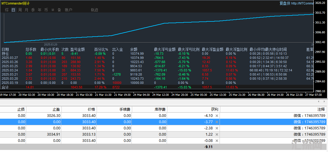The width and height of the screenshot is (328, 152).
Task: Switch to the 综 summary tab
Action: (7, 10)
